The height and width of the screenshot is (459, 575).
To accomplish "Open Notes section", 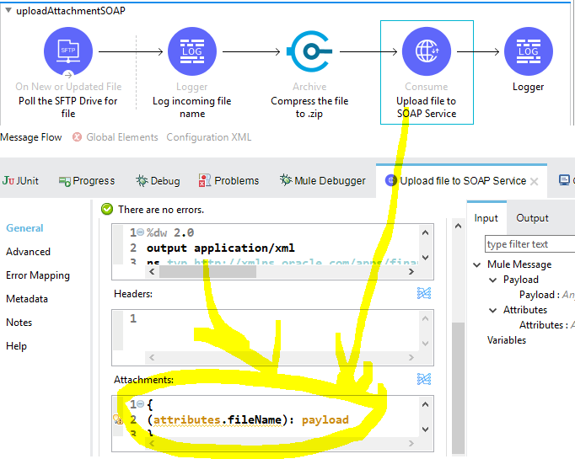I will pos(19,323).
